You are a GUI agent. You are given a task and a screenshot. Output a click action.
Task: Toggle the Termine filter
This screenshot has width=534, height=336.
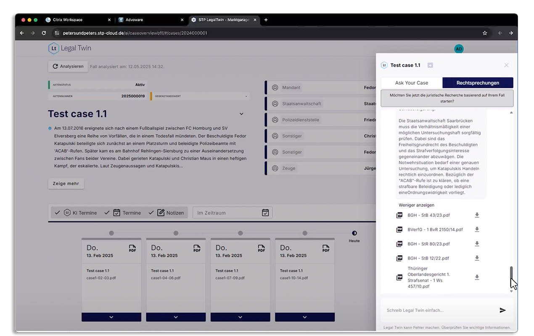click(122, 213)
